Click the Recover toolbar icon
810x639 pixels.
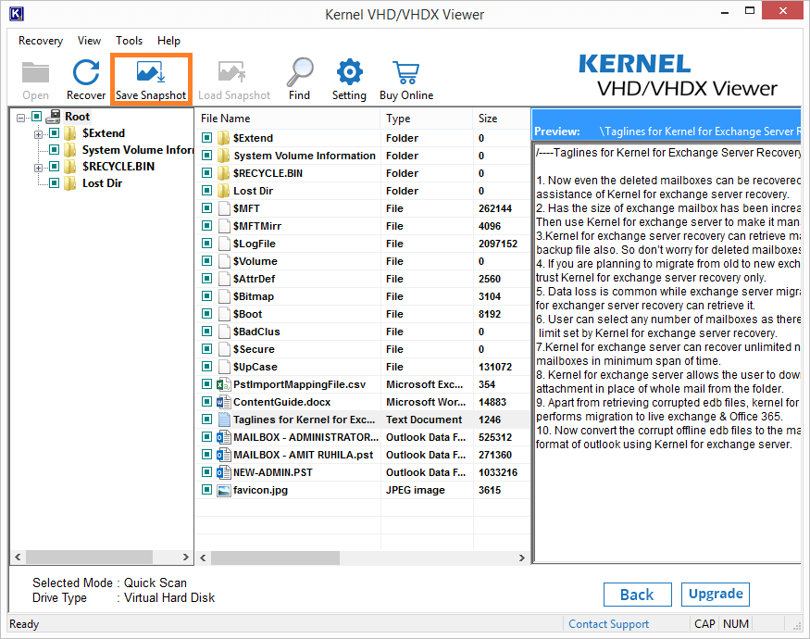pyautogui.click(x=86, y=72)
